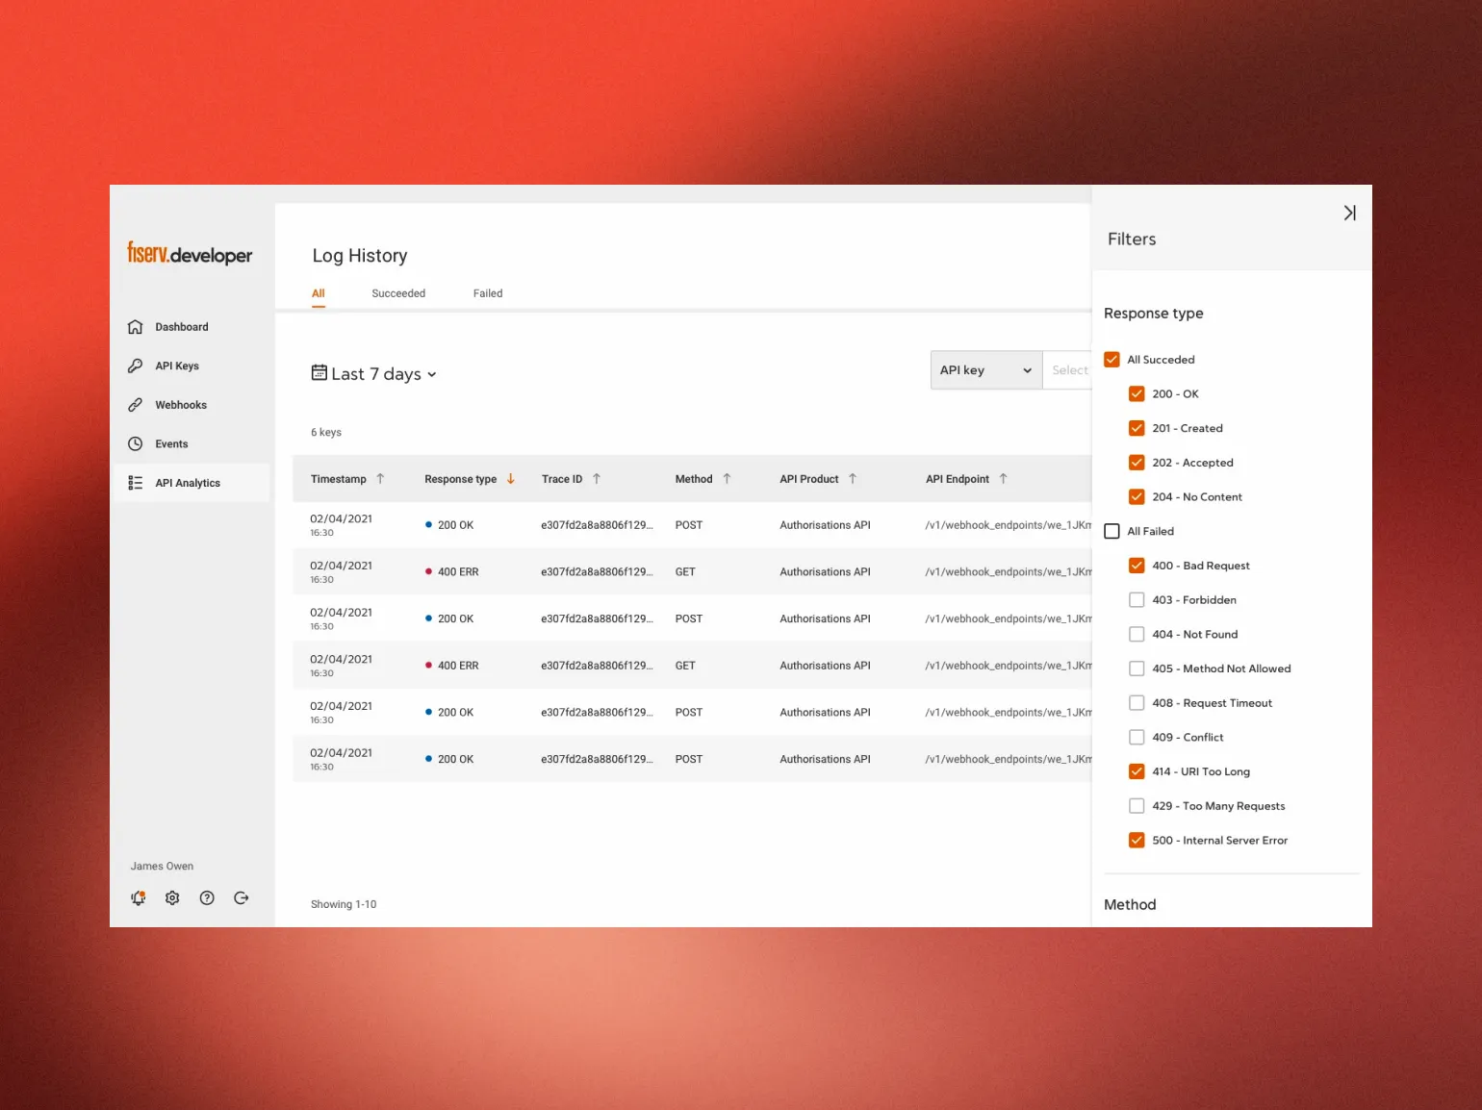Click the Trace ID column header
This screenshot has height=1110, width=1482.
point(562,479)
